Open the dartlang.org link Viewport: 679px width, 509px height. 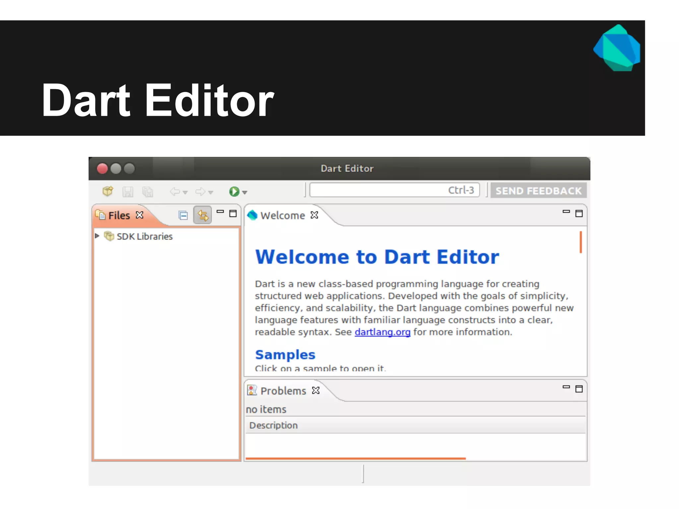(382, 332)
